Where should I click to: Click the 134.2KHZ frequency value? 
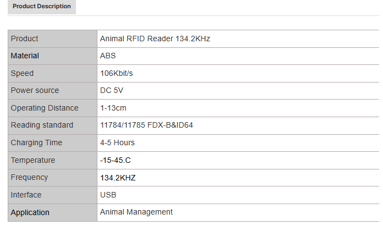coord(118,177)
